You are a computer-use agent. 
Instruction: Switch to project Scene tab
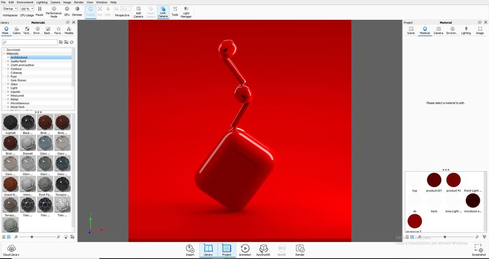coord(411,31)
